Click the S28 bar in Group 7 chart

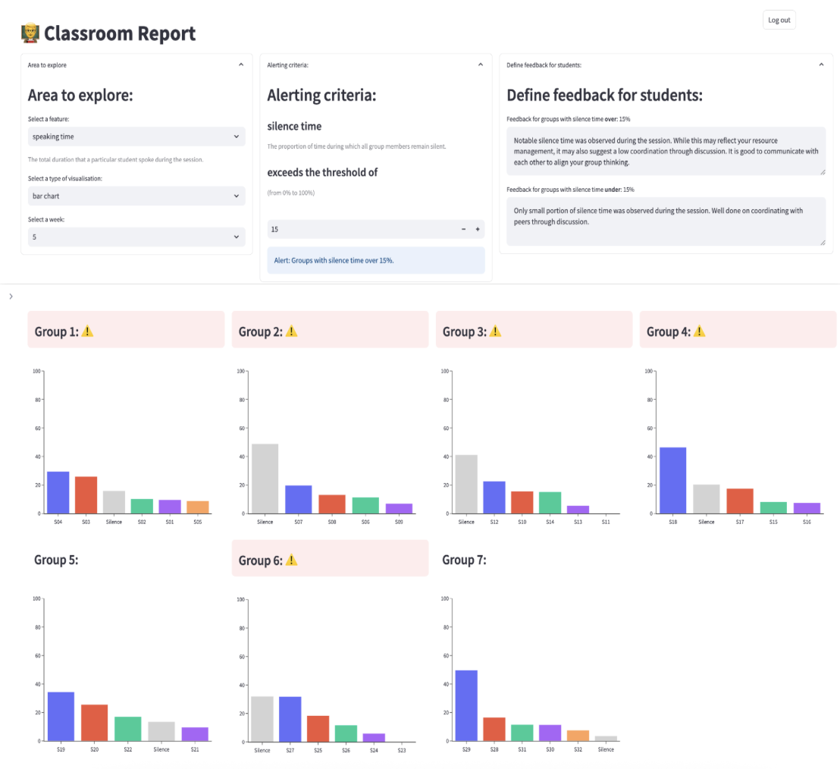pos(494,730)
